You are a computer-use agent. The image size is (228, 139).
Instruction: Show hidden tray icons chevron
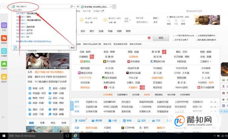coord(215,136)
